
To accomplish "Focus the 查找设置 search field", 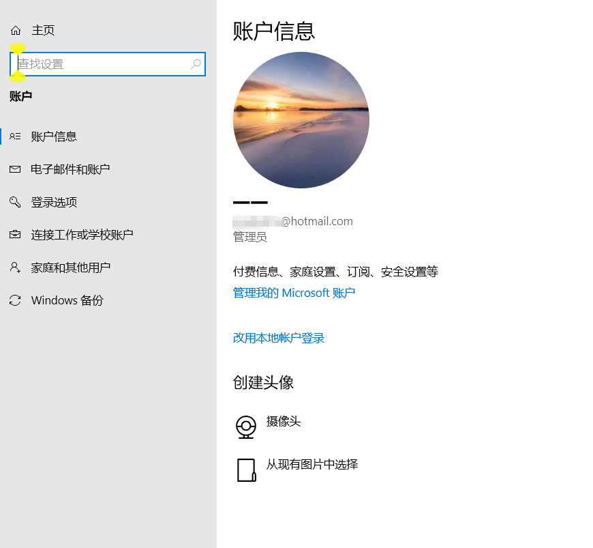I will (x=108, y=64).
